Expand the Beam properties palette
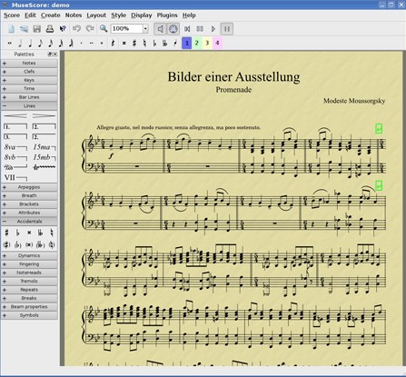This screenshot has width=406, height=377. (x=29, y=307)
